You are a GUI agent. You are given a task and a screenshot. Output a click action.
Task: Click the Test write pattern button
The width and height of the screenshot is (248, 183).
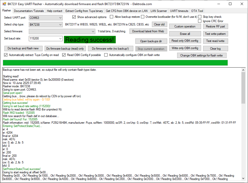215,34
